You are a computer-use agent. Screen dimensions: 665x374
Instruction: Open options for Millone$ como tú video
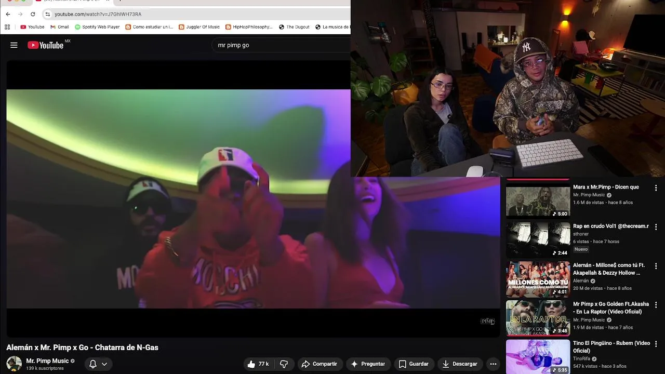(656, 266)
